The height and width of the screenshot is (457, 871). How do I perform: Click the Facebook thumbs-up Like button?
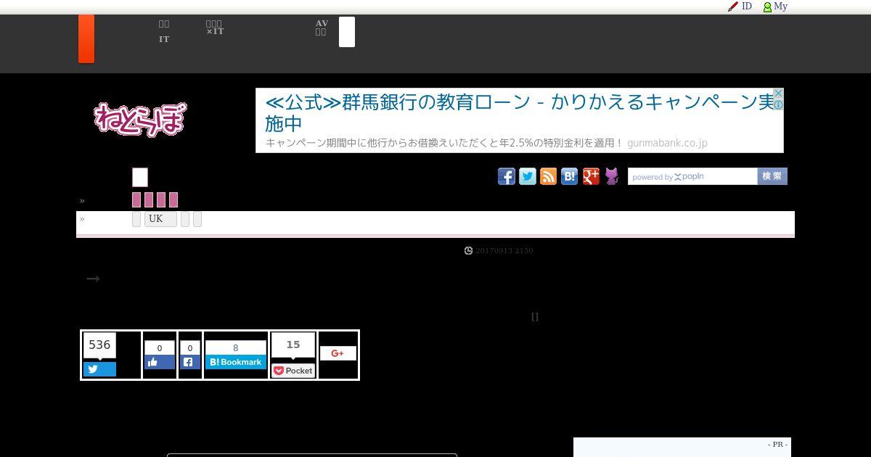point(160,362)
